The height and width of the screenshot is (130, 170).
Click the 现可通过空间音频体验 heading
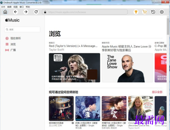click(x=63, y=92)
